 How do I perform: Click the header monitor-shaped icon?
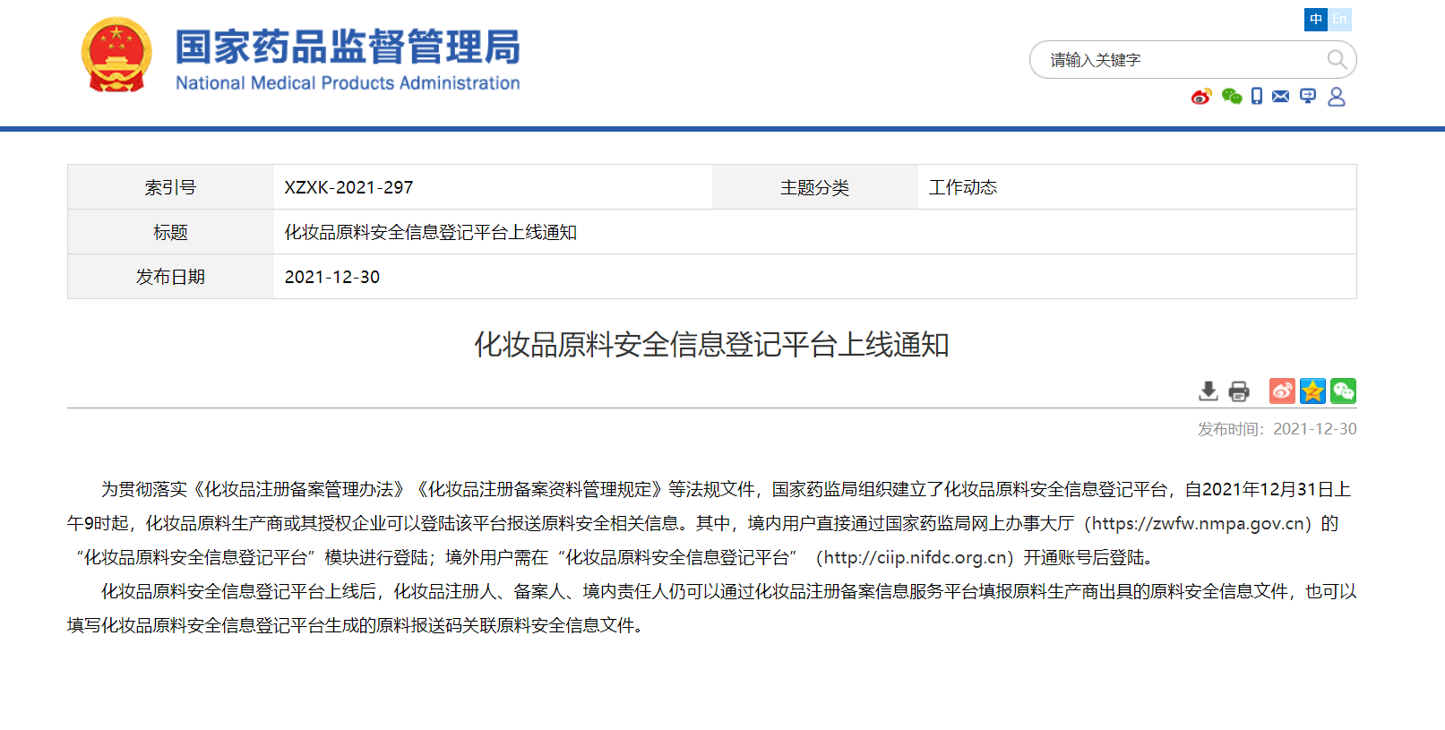point(1308,97)
